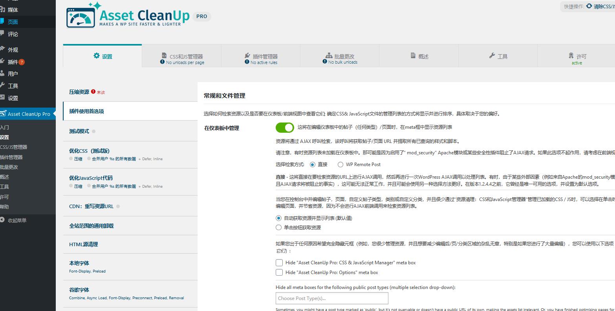Open 插件 in the WordPress sidebar
Image resolution: width=615 pixels, height=311 pixels.
(x=13, y=62)
